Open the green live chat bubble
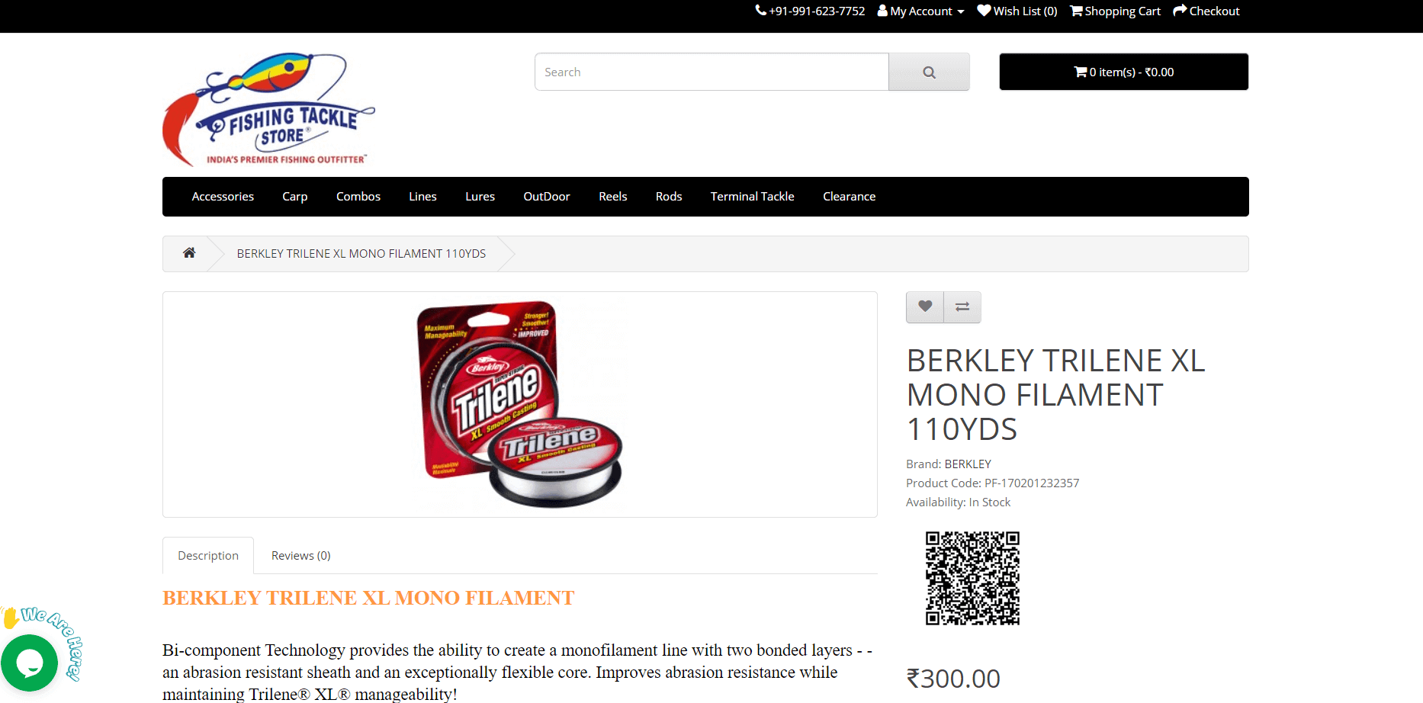 point(30,663)
